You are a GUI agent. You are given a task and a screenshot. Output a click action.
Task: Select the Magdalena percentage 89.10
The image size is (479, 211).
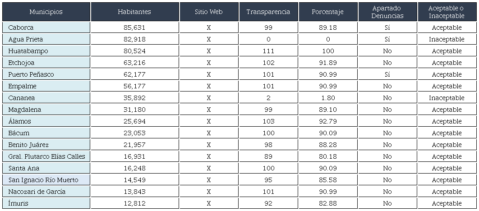(328, 110)
